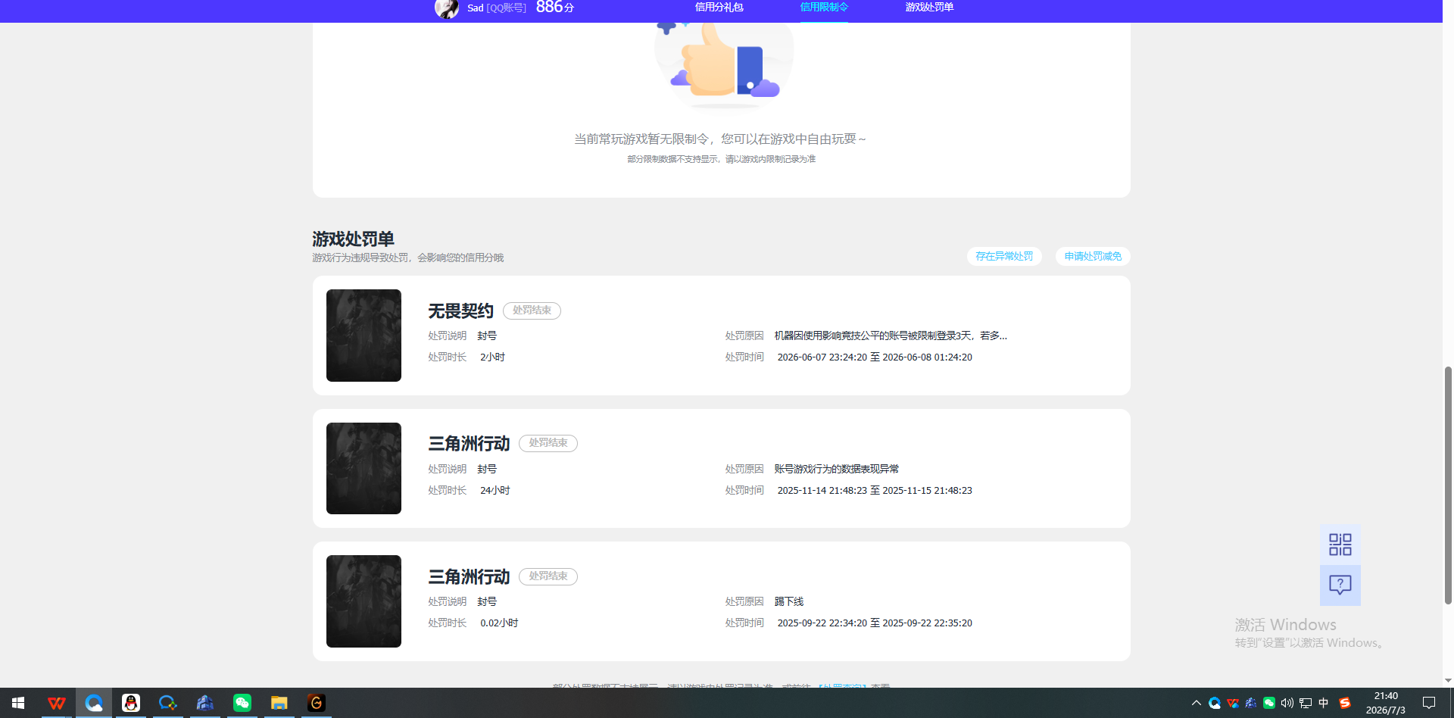Click the time range 2026-06-07 23:24:20
The height and width of the screenshot is (718, 1454).
(x=875, y=357)
